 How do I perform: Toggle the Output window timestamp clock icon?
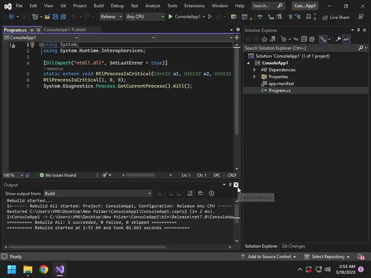[x=212, y=193]
